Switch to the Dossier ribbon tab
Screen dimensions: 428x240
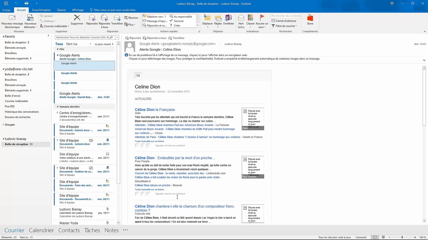pos(62,10)
